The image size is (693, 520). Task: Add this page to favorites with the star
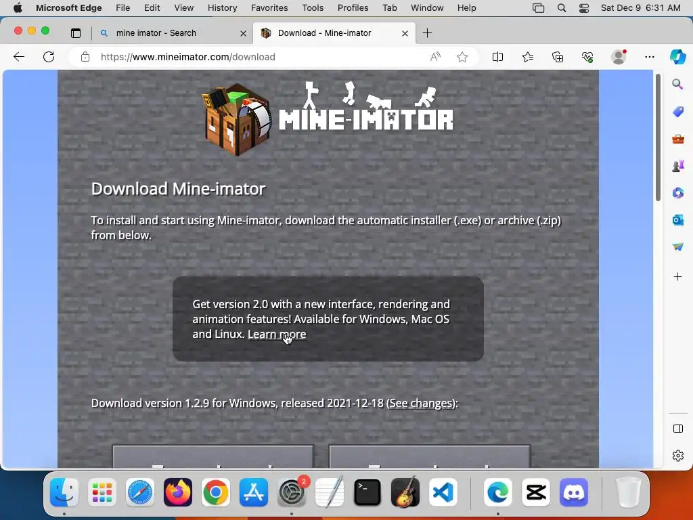(x=462, y=57)
